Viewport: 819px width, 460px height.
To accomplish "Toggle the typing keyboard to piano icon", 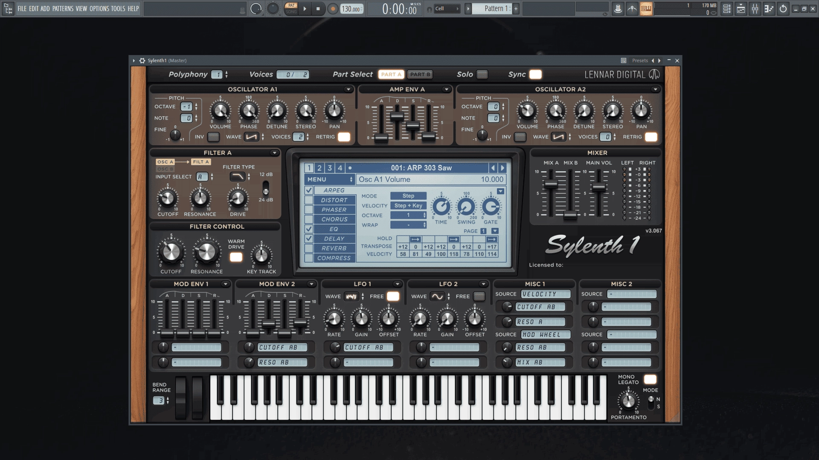I will coord(646,9).
